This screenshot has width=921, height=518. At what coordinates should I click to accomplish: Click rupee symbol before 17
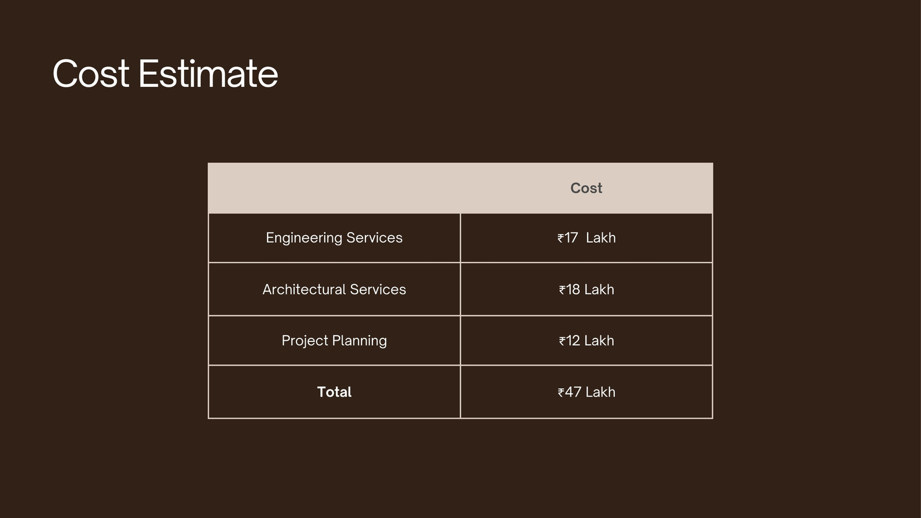pyautogui.click(x=561, y=238)
